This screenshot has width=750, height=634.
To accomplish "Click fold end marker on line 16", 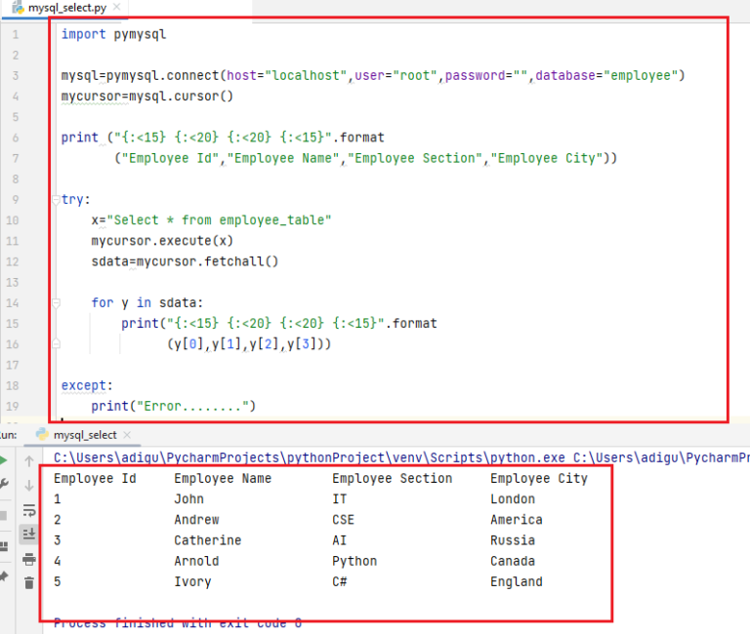I will [x=56, y=343].
